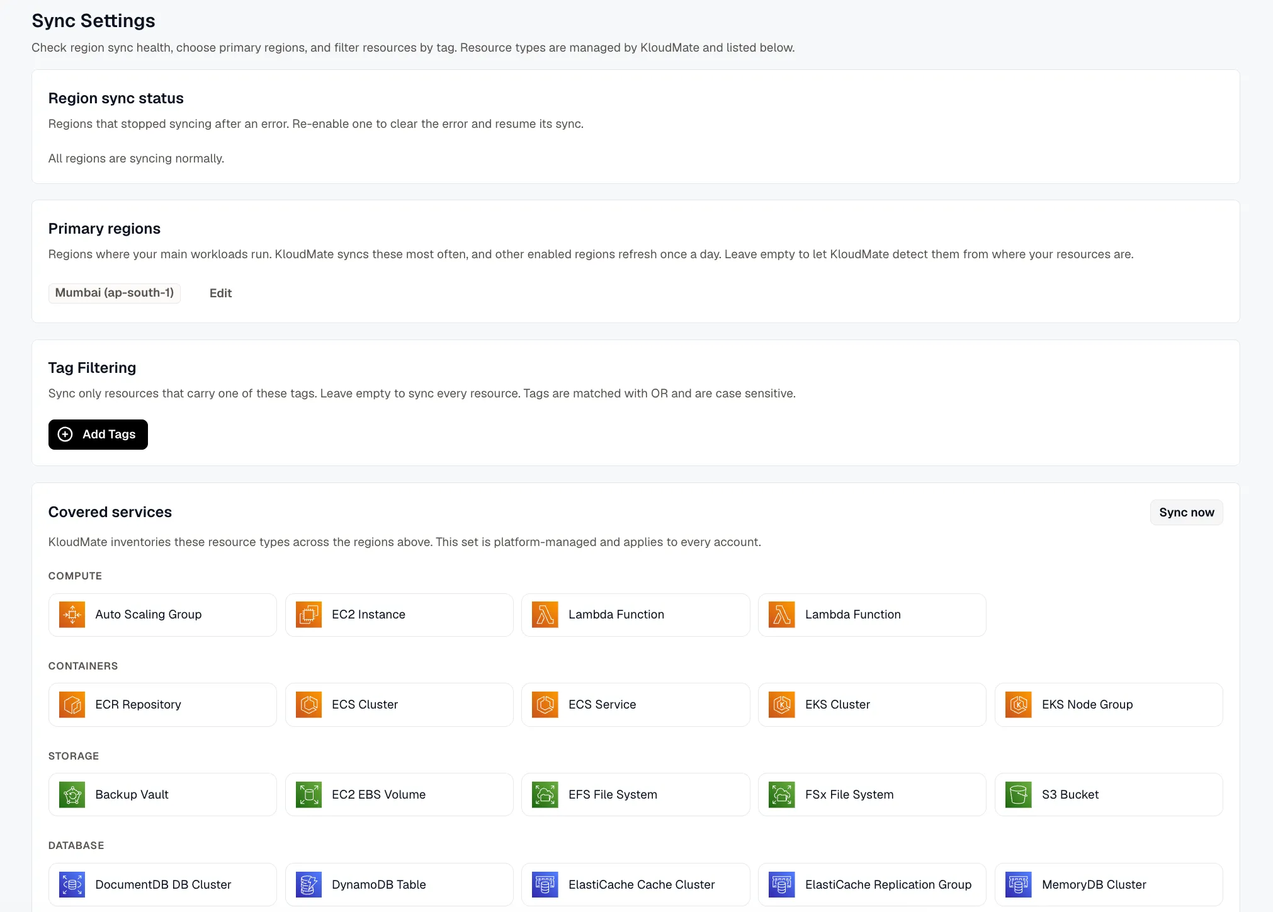
Task: Click the MemoryDB Cluster icon
Action: (x=1019, y=885)
